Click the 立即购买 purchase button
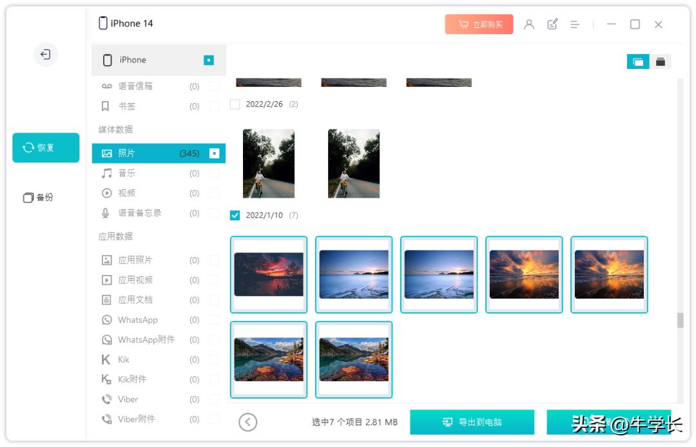The image size is (696, 447). pyautogui.click(x=479, y=24)
